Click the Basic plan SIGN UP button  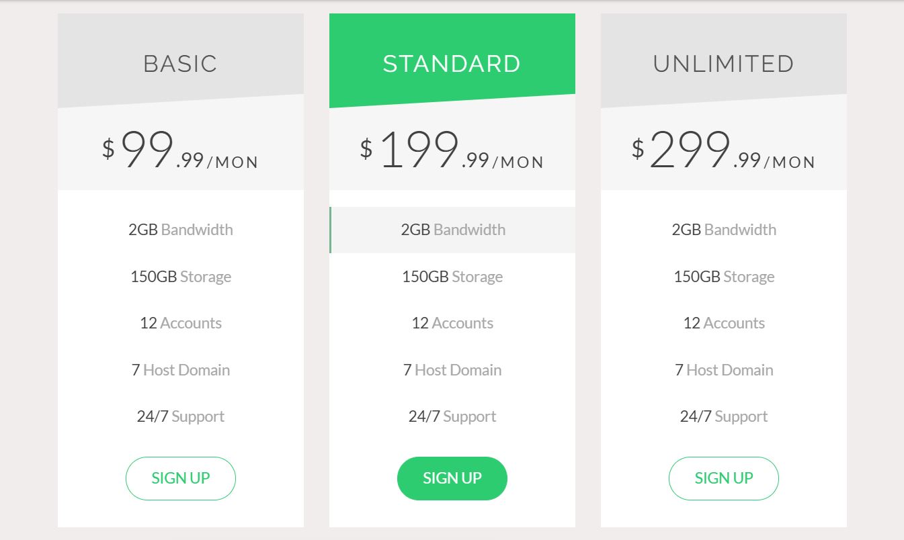coord(181,478)
